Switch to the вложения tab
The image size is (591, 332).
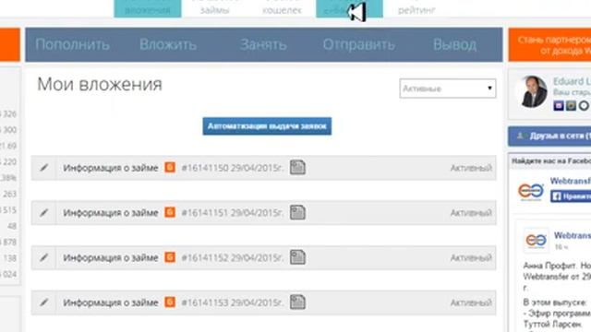tap(148, 8)
